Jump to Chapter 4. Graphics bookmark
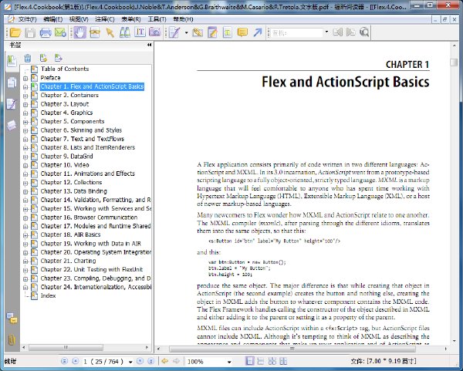The image size is (463, 371). pyautogui.click(x=66, y=113)
